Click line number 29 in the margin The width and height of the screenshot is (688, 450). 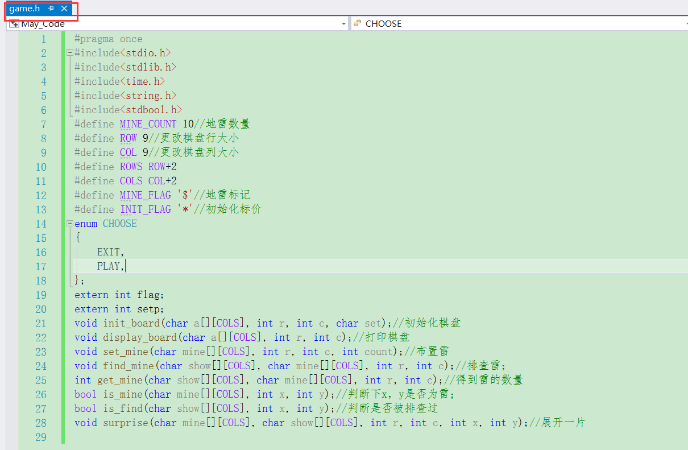coord(40,437)
